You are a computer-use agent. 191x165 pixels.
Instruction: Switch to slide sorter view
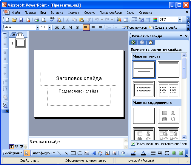[17, 147]
